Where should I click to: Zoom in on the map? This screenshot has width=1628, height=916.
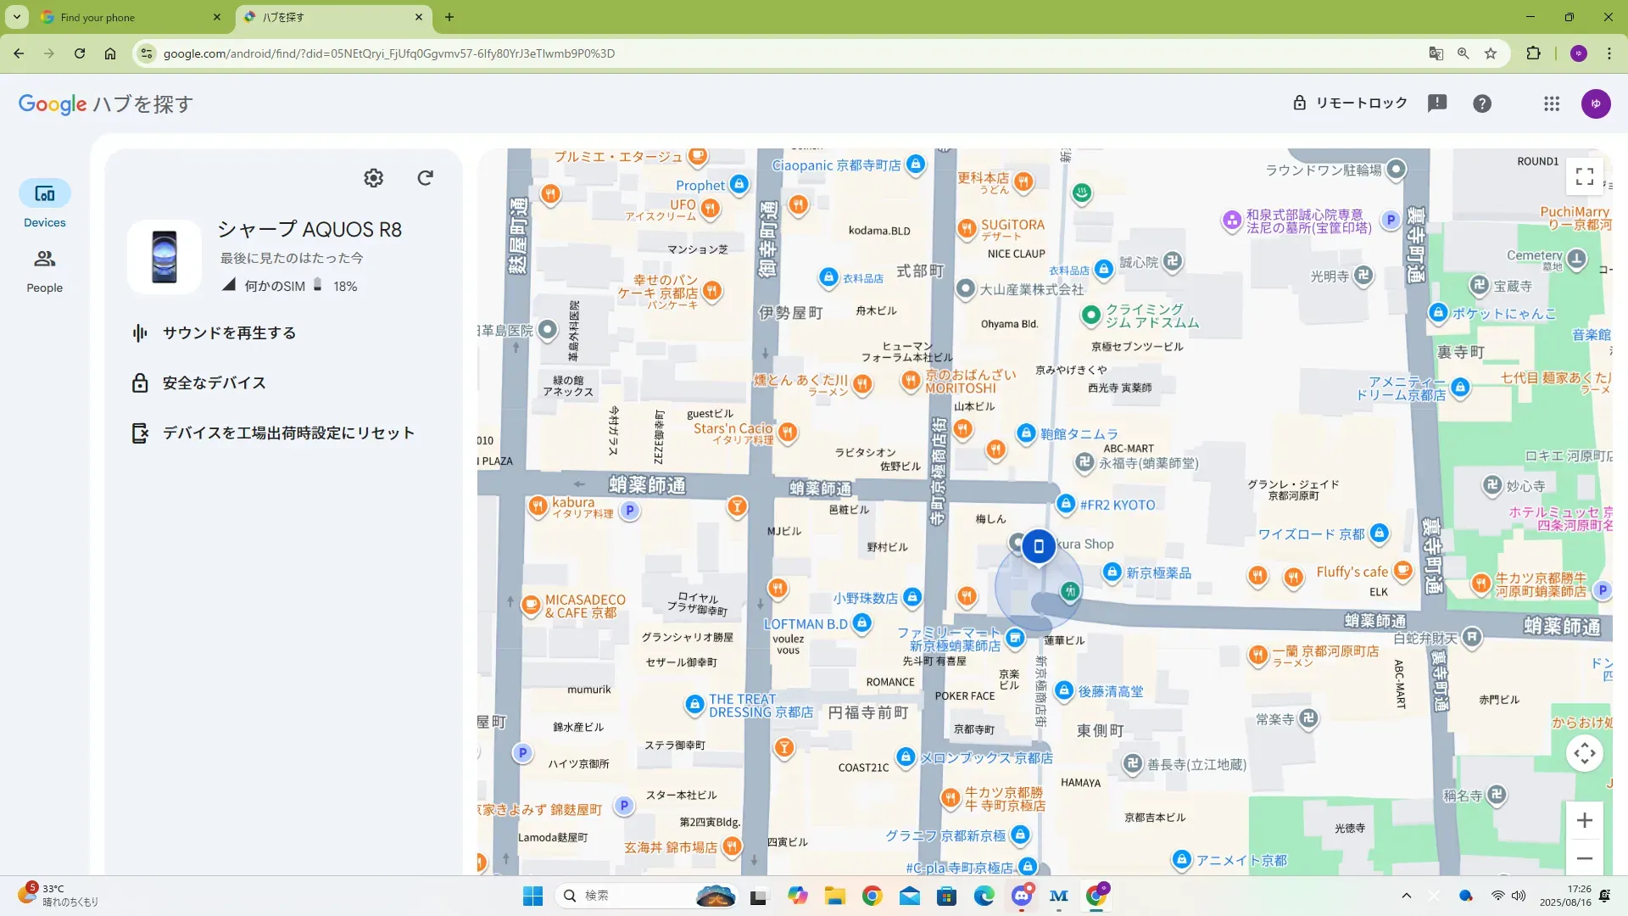(1584, 820)
